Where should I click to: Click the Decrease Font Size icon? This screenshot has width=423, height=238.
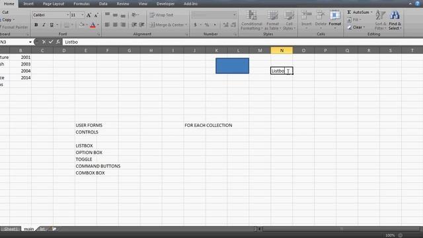click(x=96, y=15)
